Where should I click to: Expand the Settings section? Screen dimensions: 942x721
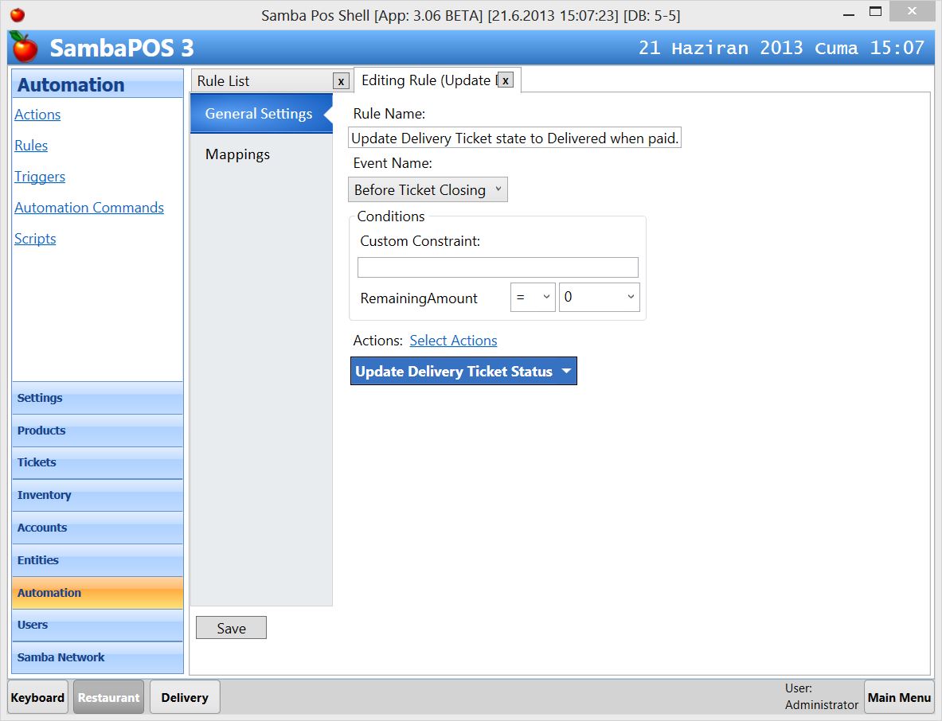tap(40, 398)
